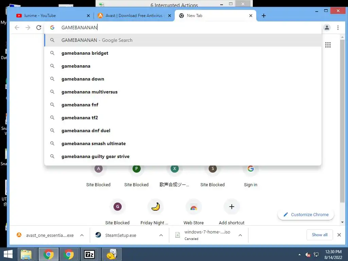348x261 pixels.
Task: Open avast_one_essentia....exe download
Action: (46, 235)
